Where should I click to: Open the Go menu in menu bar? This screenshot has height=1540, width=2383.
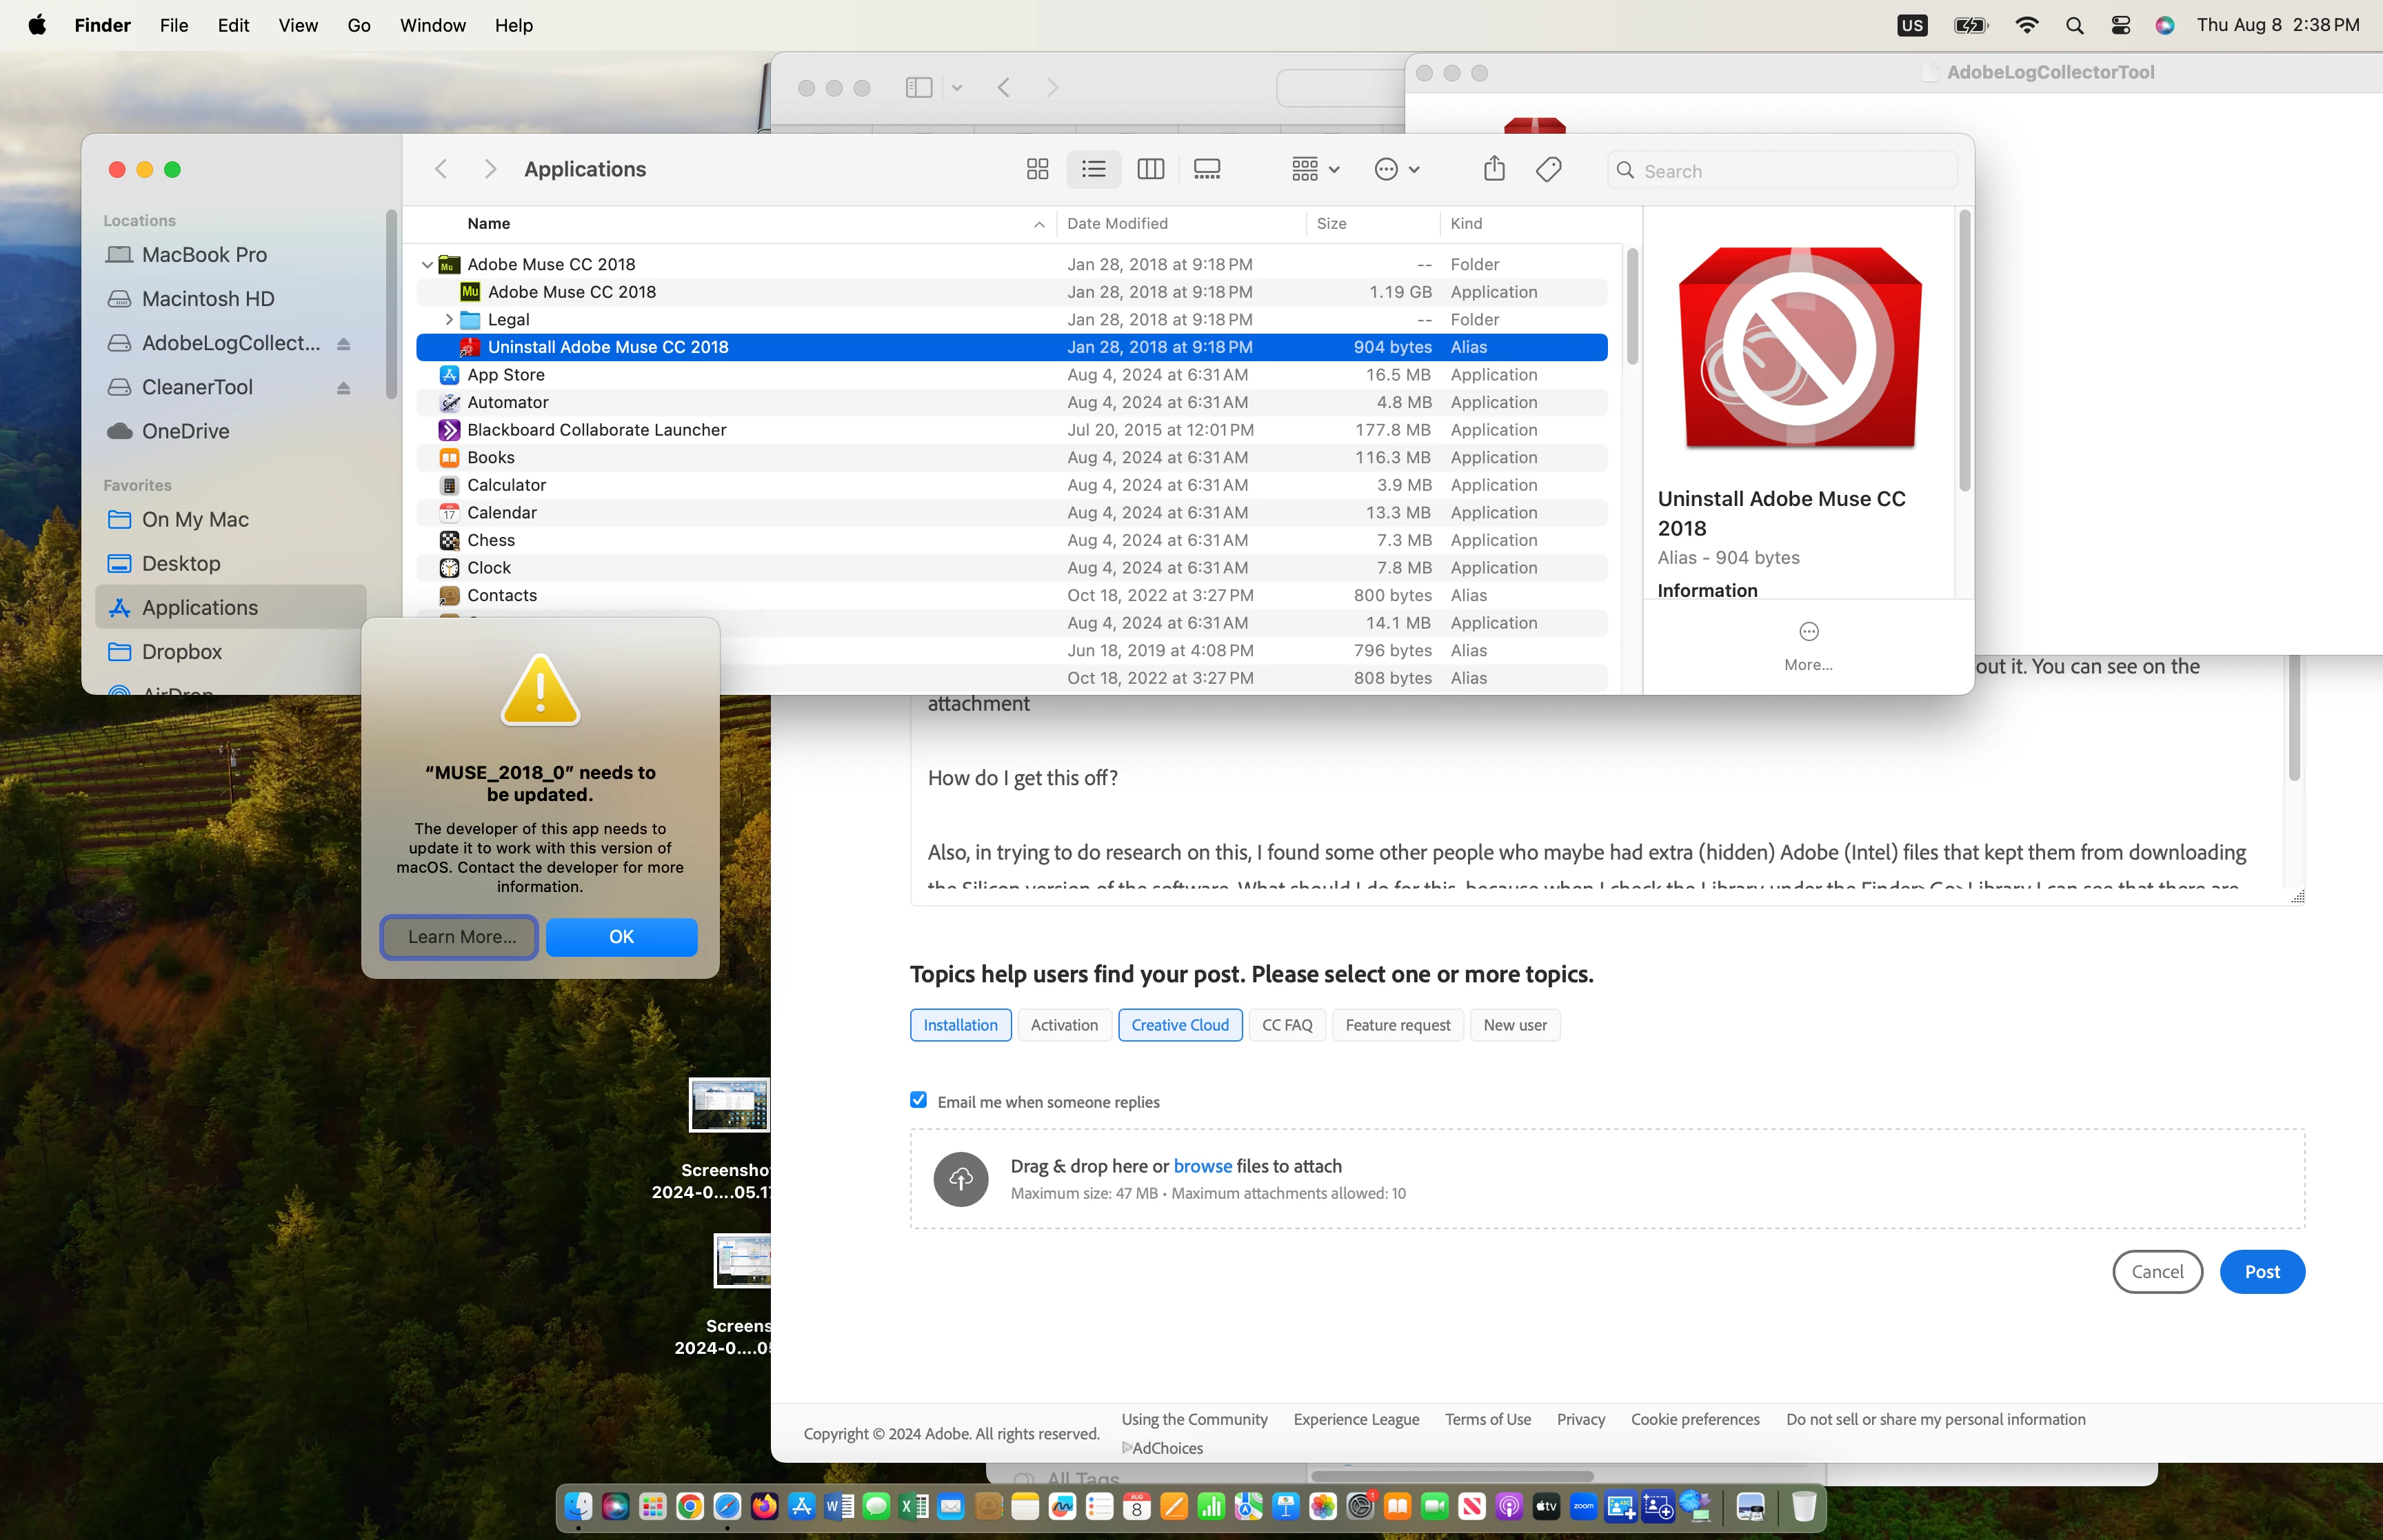pos(359,25)
